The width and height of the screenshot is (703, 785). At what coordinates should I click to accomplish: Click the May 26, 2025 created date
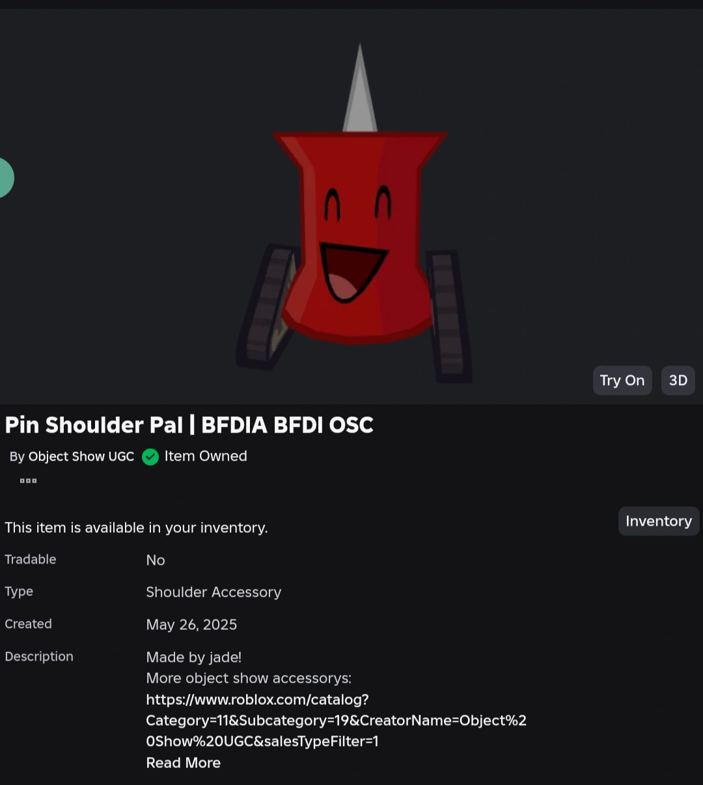pos(191,625)
